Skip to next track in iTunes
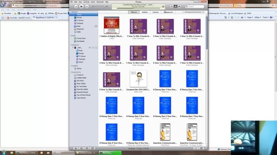Screen dimensions: 277x155 [x=87, y=6]
